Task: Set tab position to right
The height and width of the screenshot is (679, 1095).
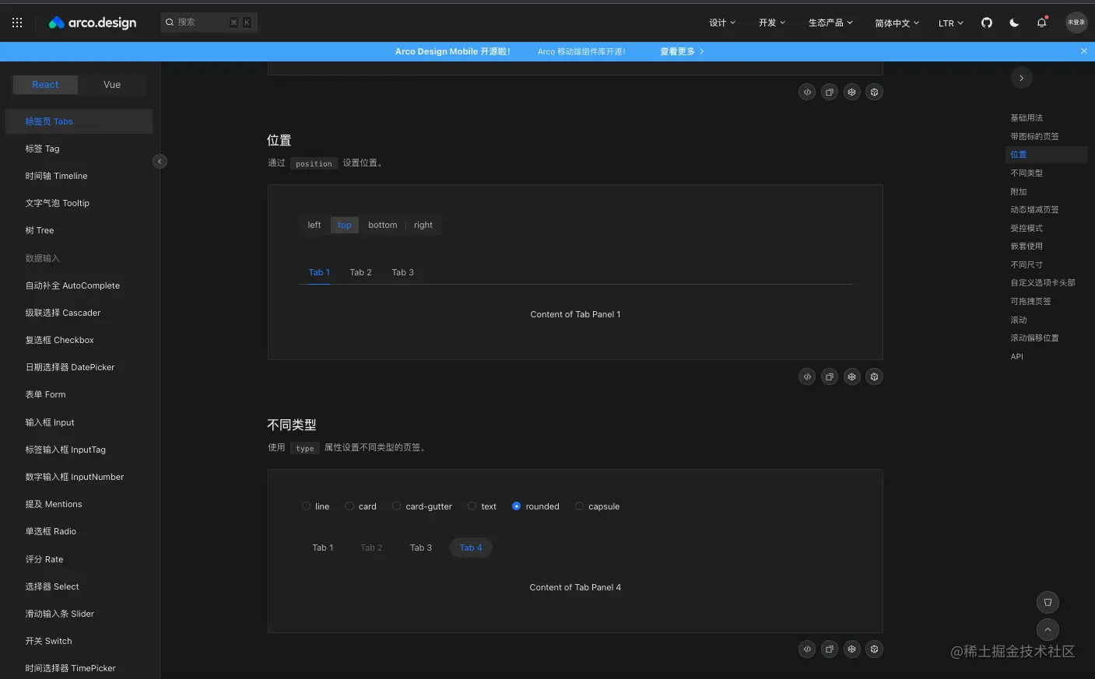Action: [423, 226]
